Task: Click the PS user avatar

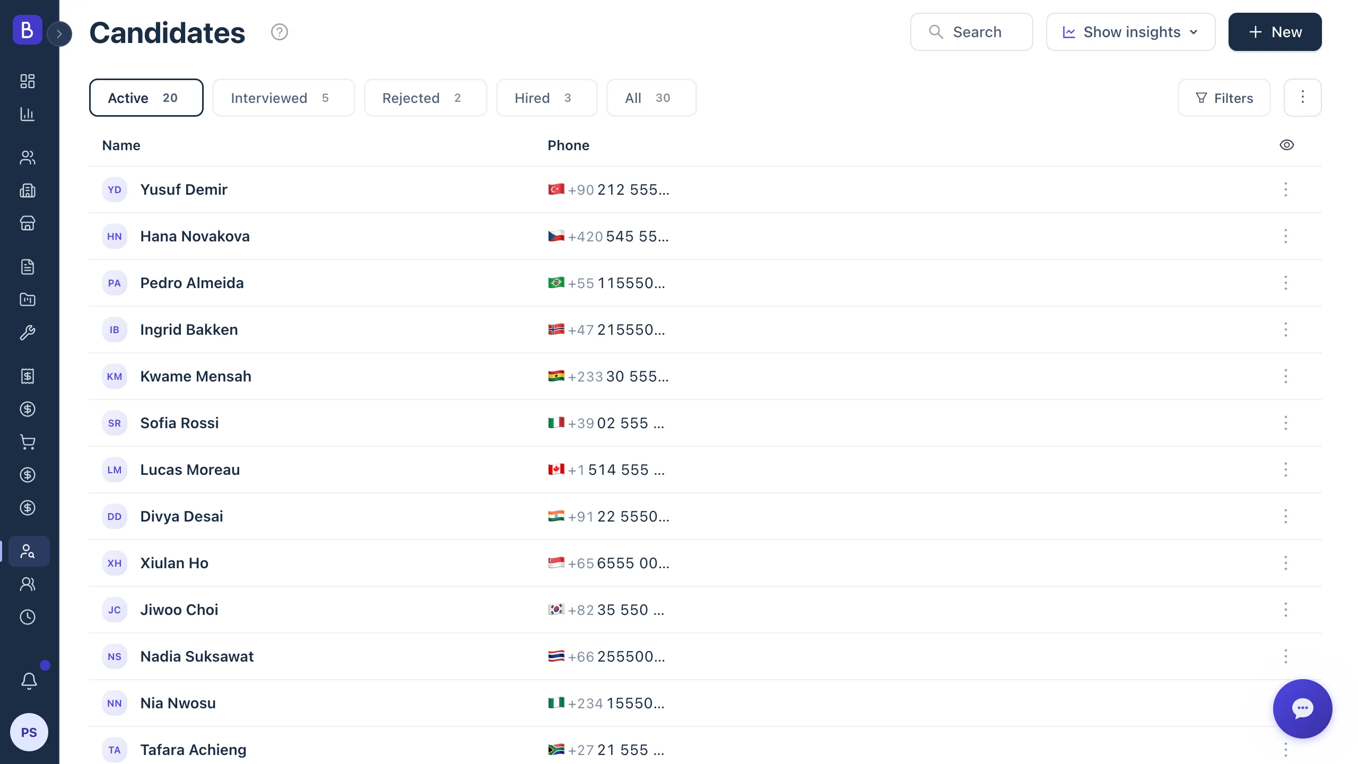Action: 29,732
